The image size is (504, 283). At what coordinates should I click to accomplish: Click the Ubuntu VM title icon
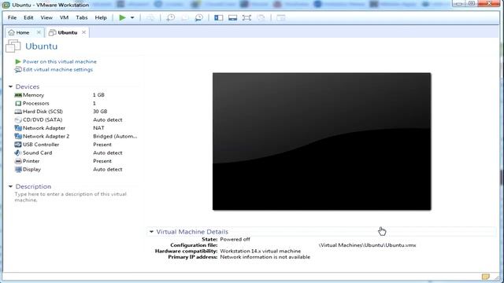pos(13,46)
